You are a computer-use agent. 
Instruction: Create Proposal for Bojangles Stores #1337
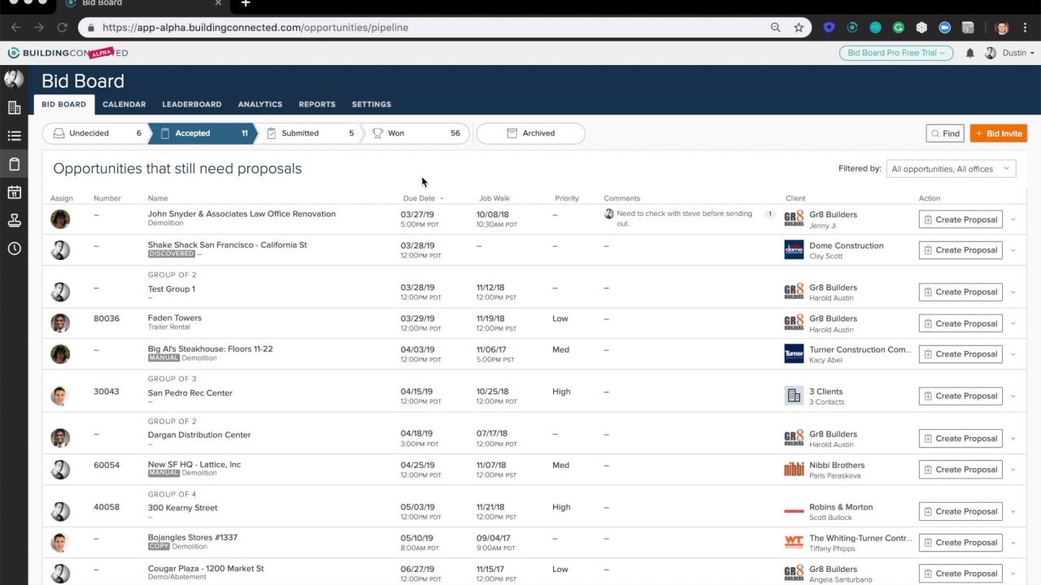click(960, 542)
